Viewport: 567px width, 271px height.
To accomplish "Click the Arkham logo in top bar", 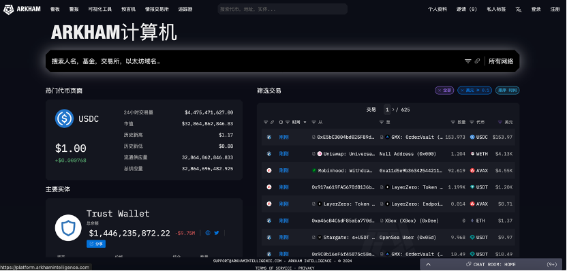I will coord(22,9).
